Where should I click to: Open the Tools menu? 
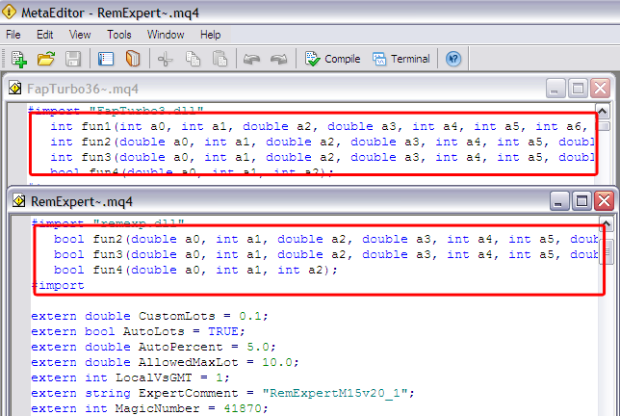click(118, 35)
